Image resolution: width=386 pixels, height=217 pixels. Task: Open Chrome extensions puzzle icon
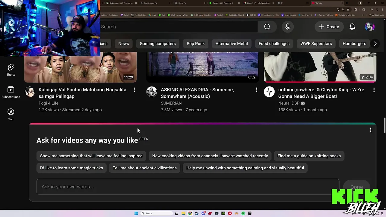pos(356,10)
